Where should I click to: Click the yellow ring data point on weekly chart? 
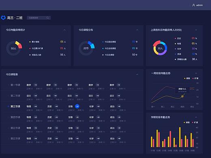click(182, 96)
